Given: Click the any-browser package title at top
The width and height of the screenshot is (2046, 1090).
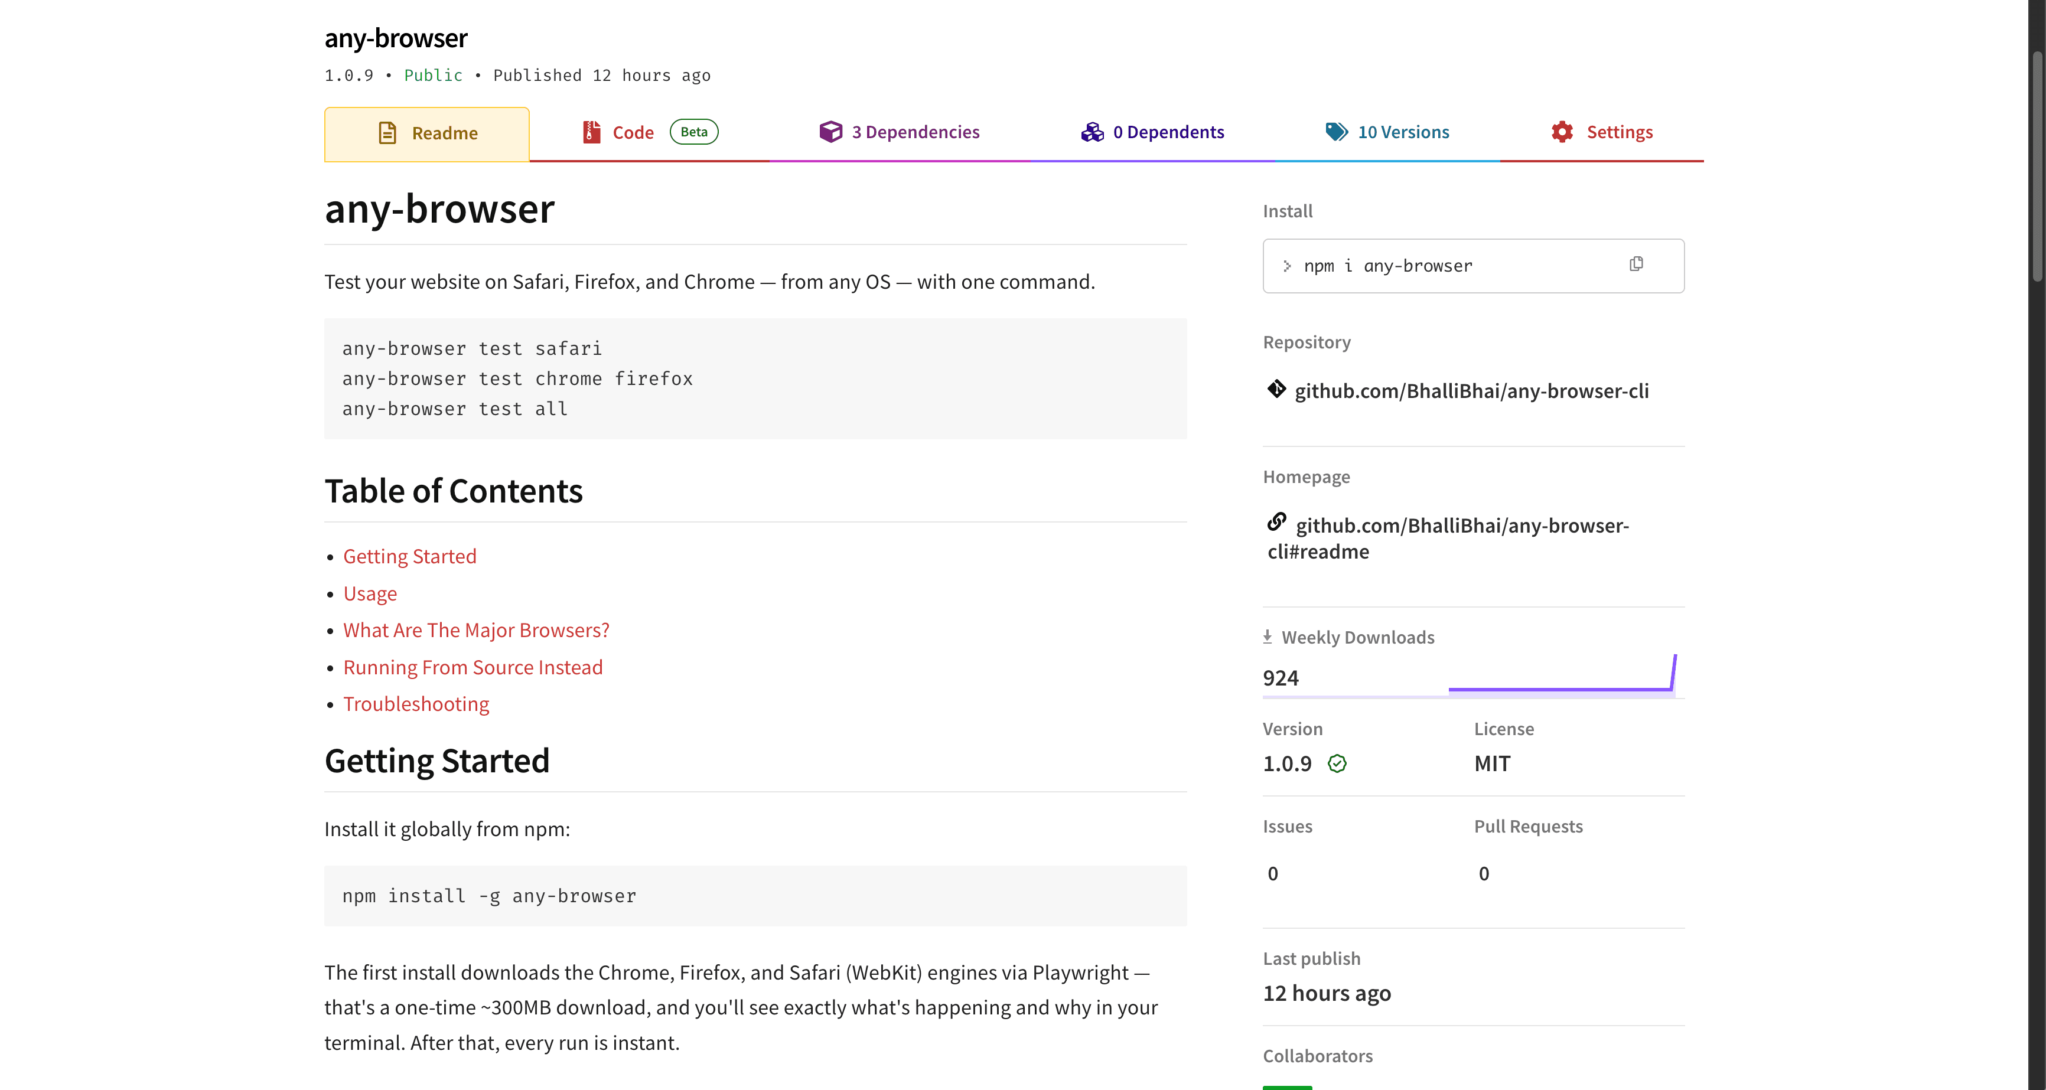Looking at the screenshot, I should pos(396,38).
